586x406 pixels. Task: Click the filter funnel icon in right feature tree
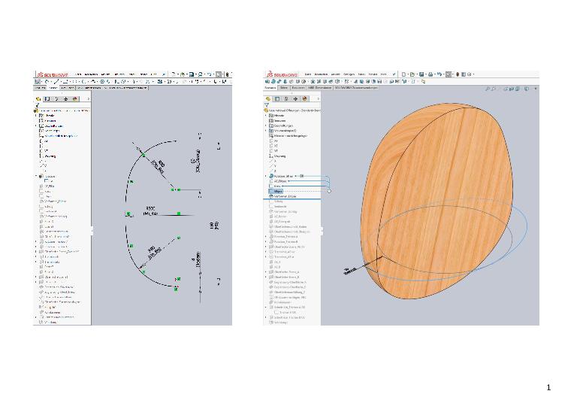[x=267, y=105]
